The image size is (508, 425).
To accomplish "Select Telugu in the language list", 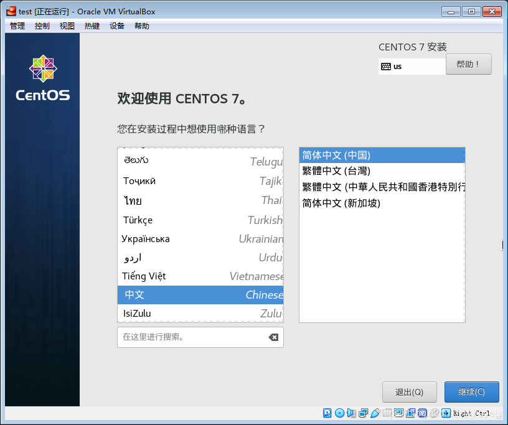I will (x=200, y=161).
